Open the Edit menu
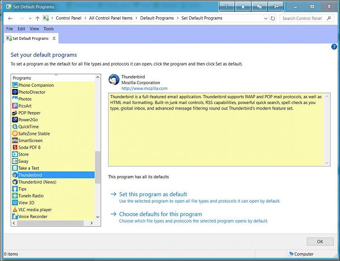 coord(21,28)
